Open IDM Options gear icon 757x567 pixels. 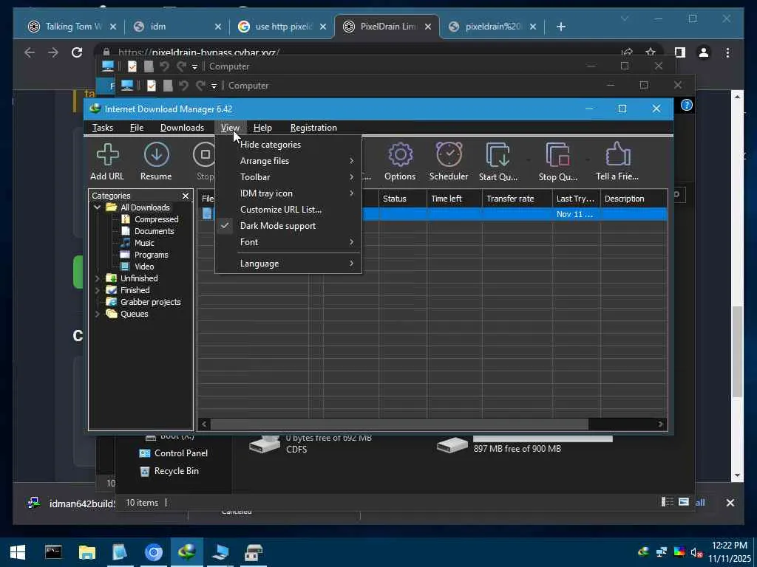click(400, 162)
